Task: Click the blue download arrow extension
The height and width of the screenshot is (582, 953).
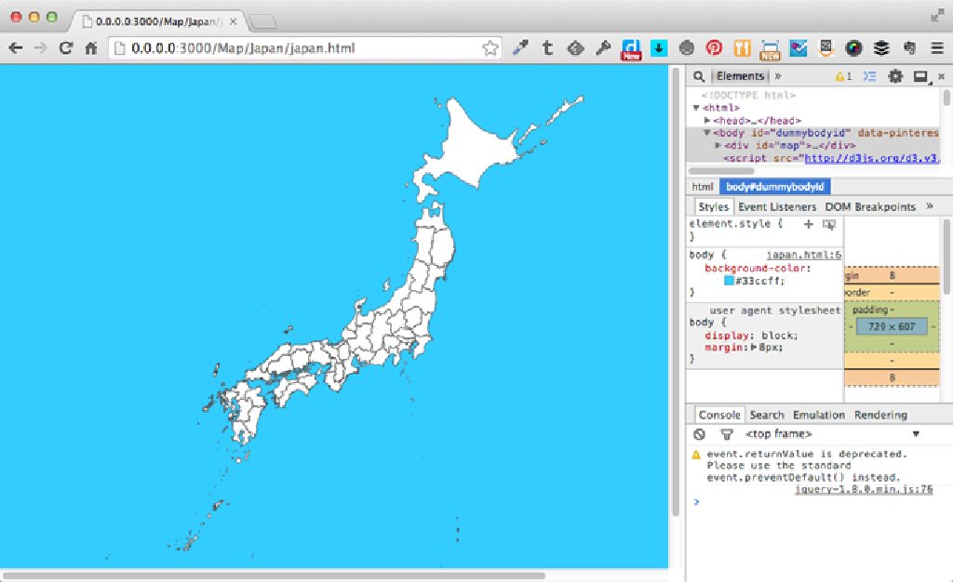Action: pyautogui.click(x=659, y=47)
